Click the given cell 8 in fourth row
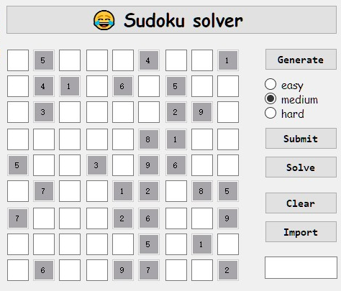The image size is (341, 291). (x=149, y=139)
